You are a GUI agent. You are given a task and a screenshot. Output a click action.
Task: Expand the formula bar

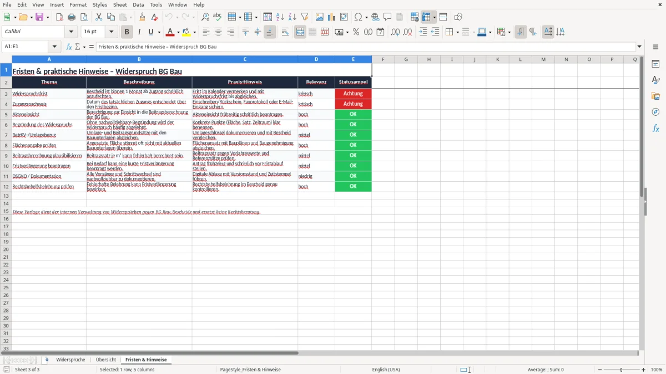point(639,47)
